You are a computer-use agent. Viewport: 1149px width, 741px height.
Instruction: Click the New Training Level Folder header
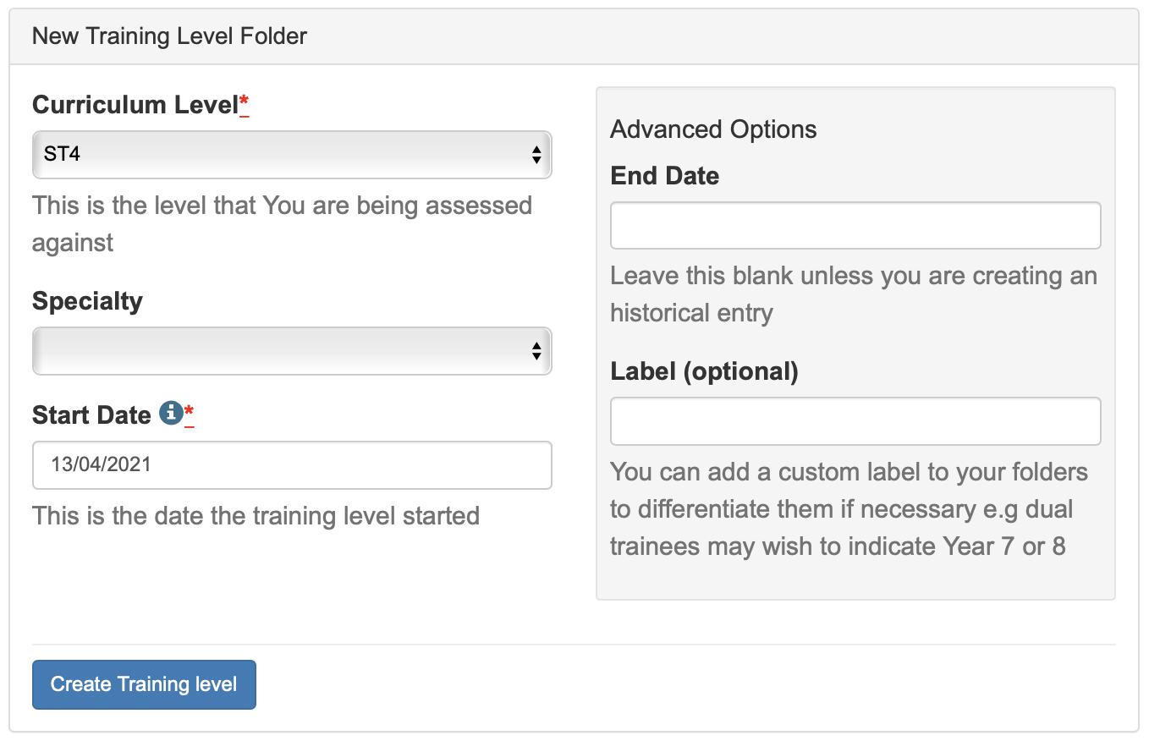(x=169, y=36)
